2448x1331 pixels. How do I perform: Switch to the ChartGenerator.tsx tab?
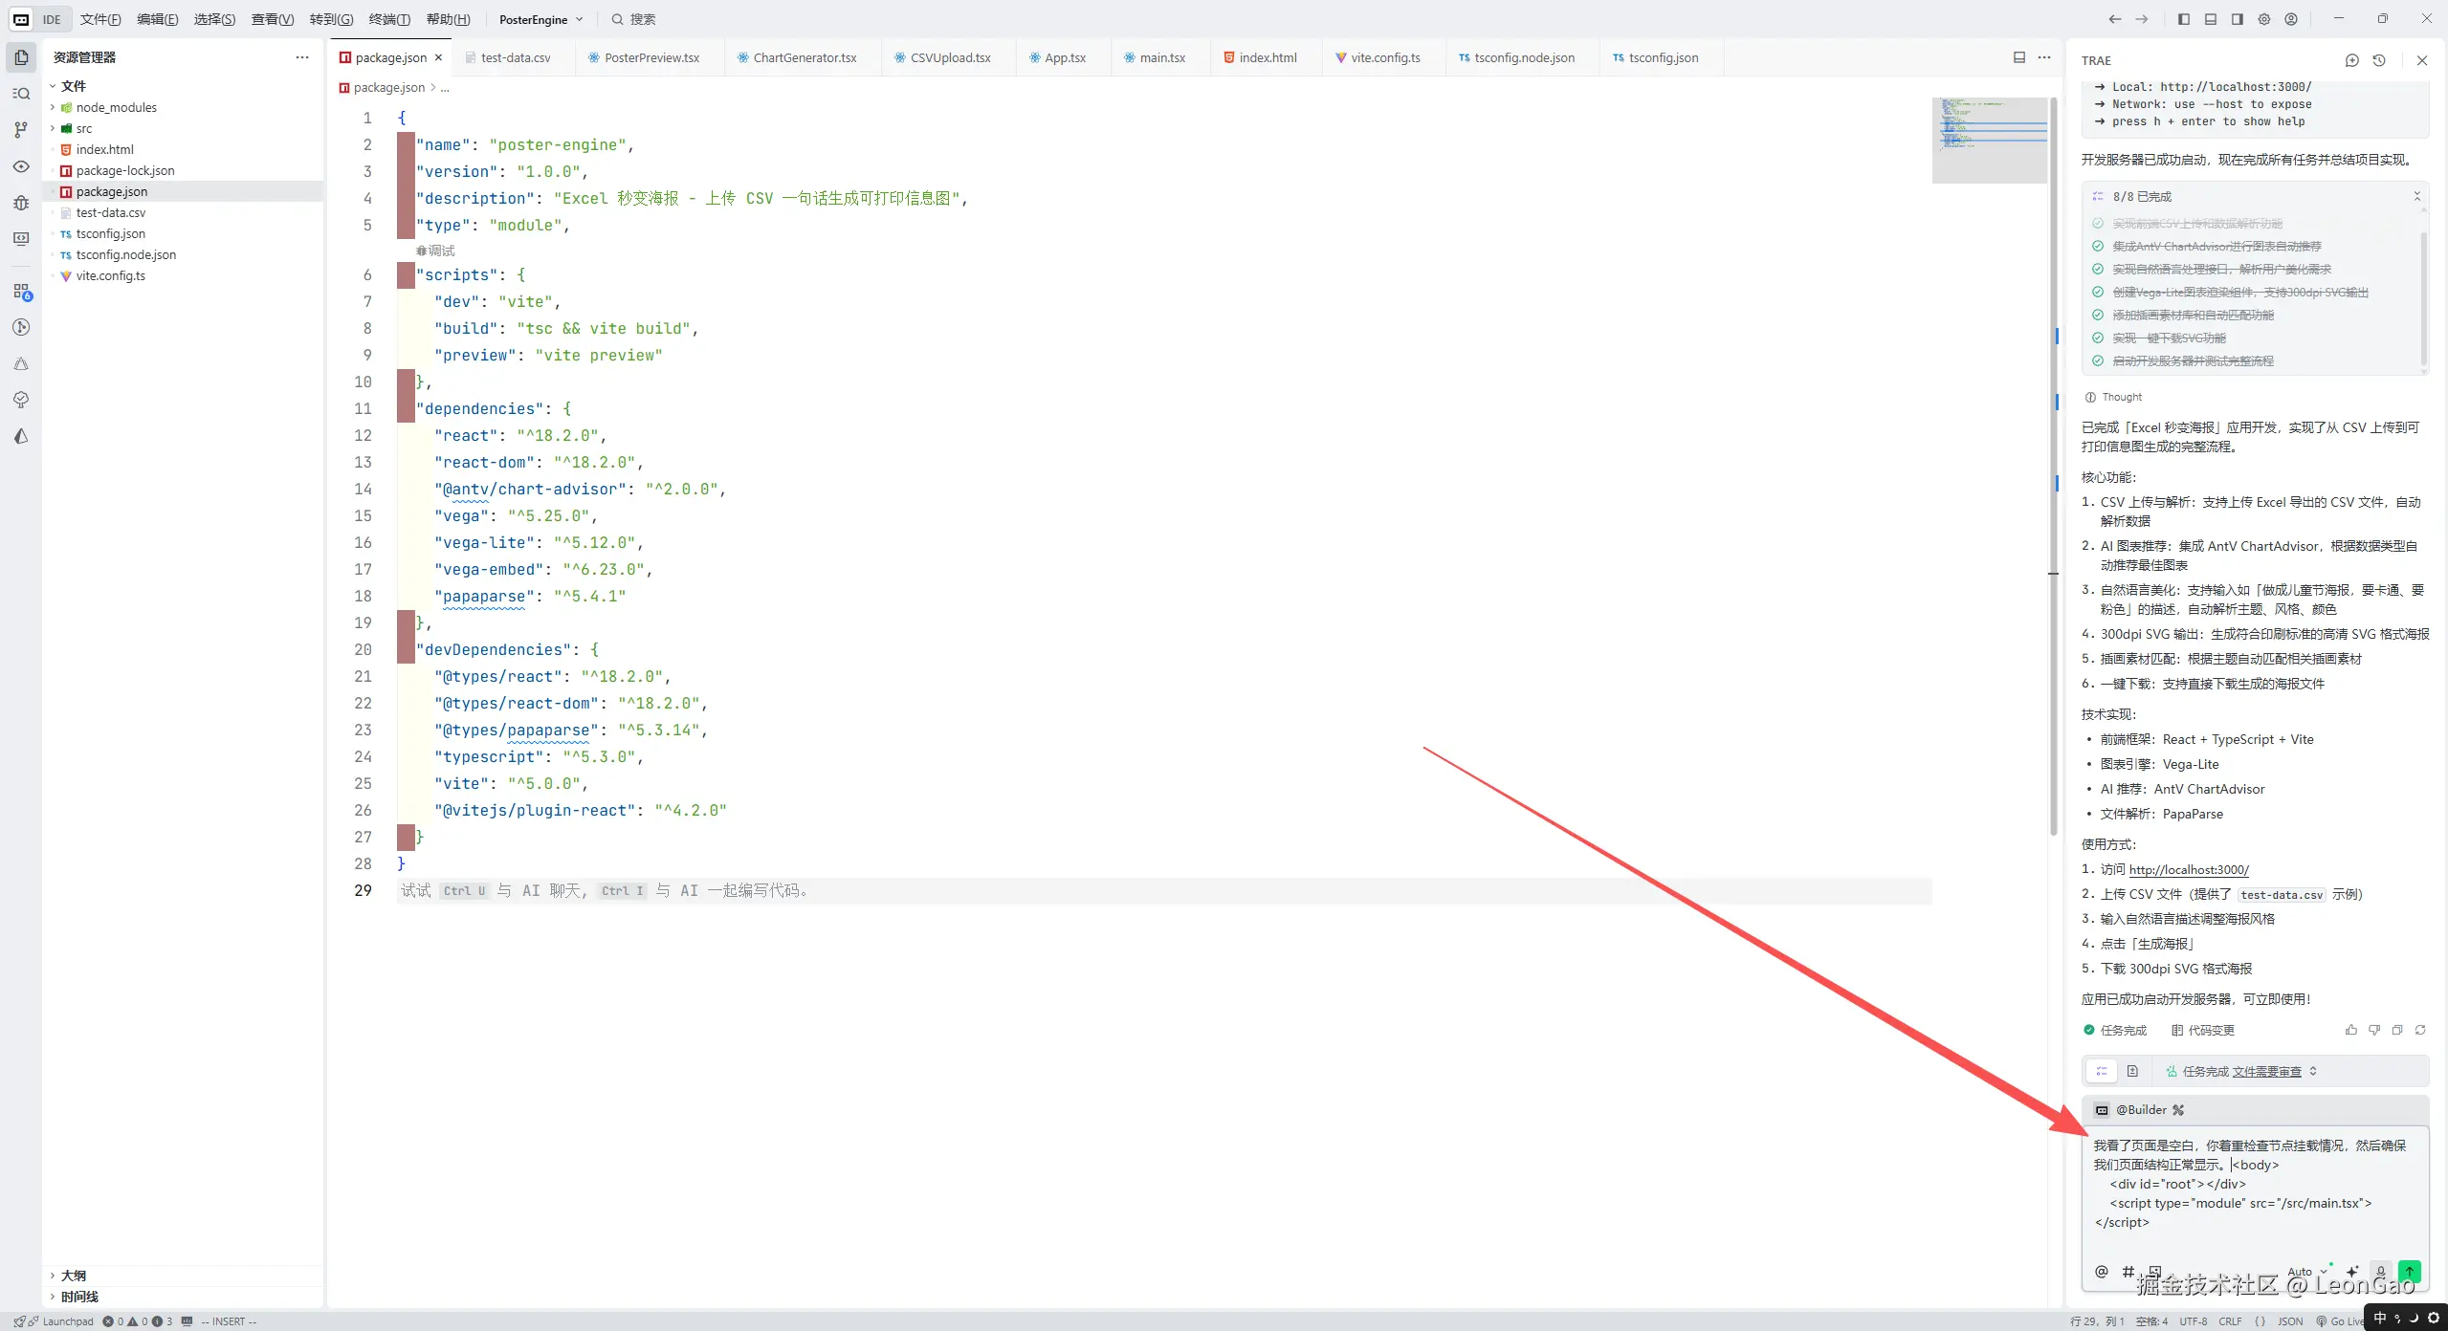pos(804,57)
